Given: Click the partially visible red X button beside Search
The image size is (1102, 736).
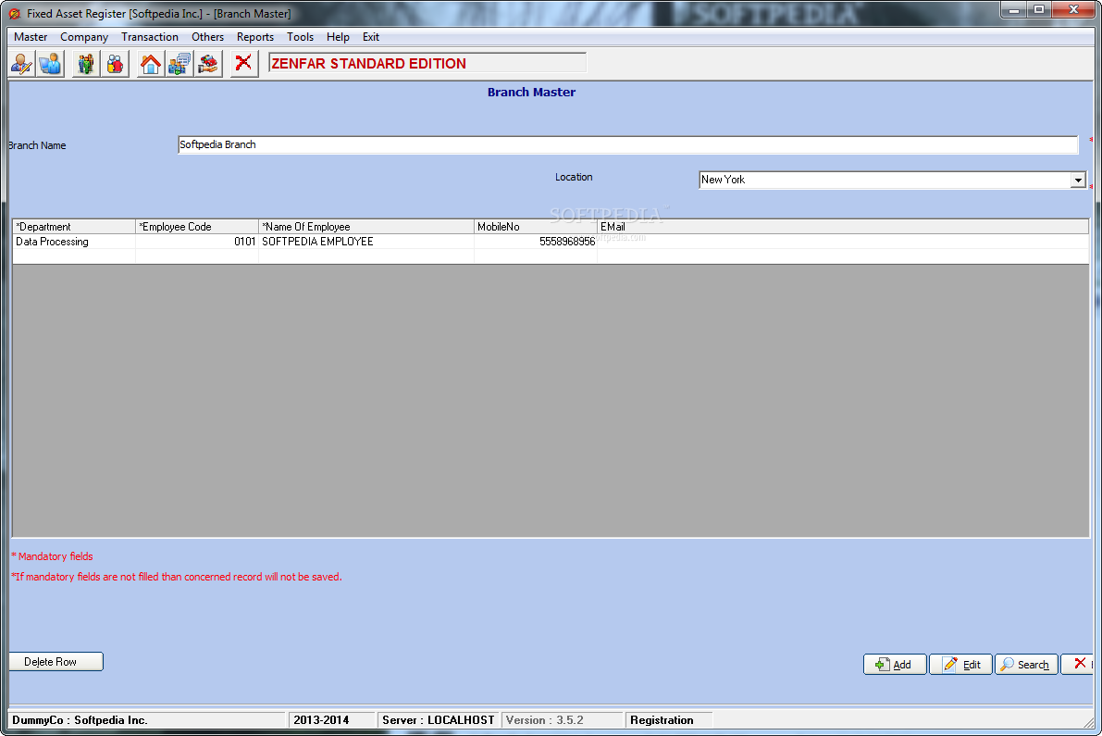Looking at the screenshot, I should [1078, 665].
